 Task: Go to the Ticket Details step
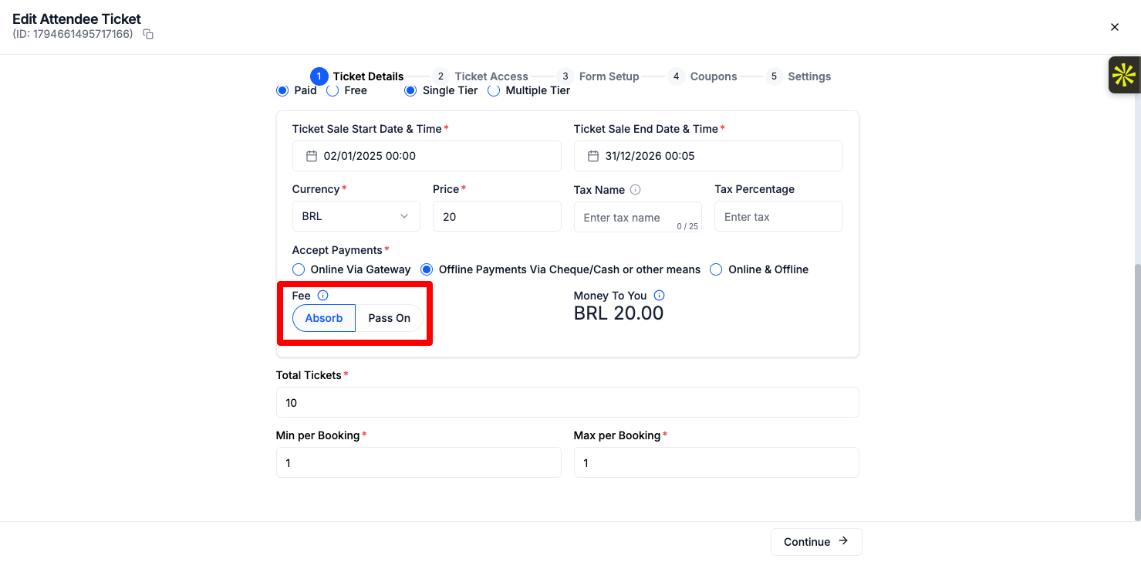click(357, 76)
